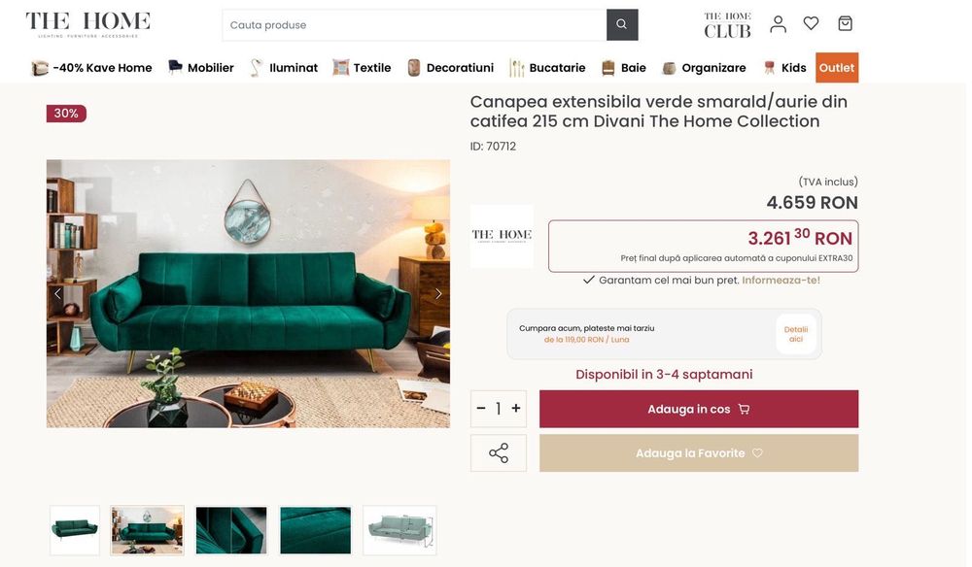Decrease quantity with minus button

481,409
